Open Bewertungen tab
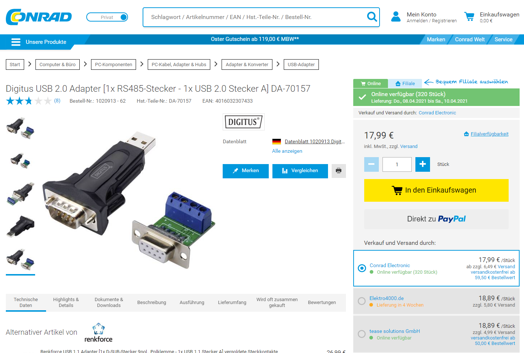This screenshot has width=524, height=353. (x=322, y=303)
